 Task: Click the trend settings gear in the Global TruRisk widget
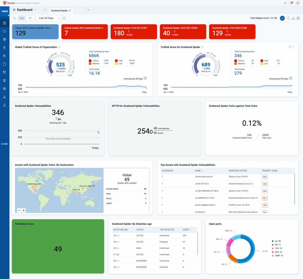tap(145, 78)
